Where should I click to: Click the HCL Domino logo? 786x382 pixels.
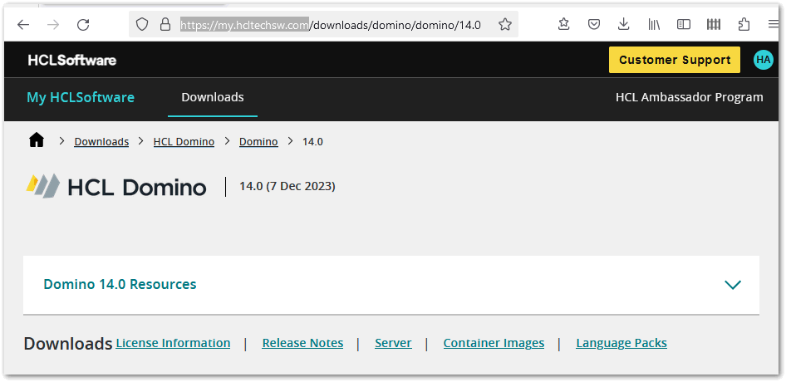[116, 187]
